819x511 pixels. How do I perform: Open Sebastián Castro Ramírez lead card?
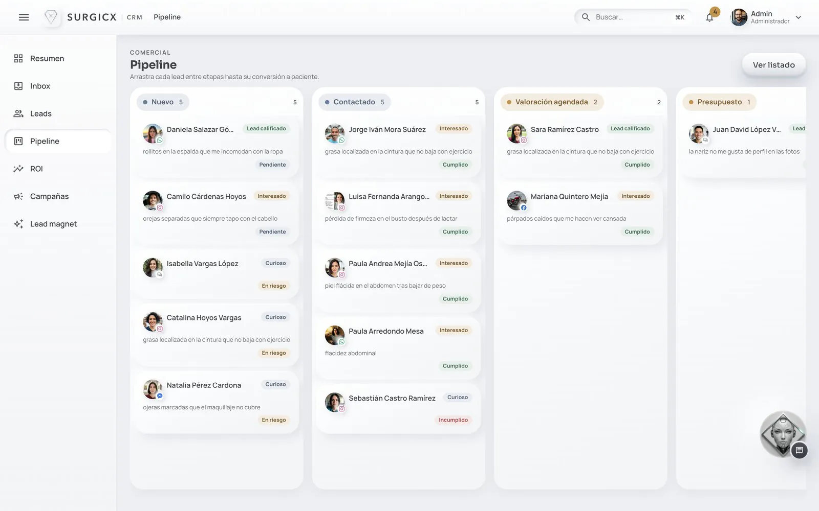click(399, 408)
